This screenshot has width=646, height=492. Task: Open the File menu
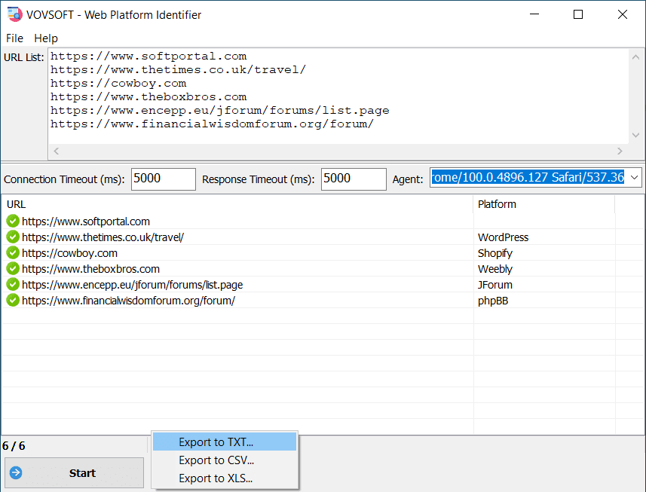click(x=14, y=38)
